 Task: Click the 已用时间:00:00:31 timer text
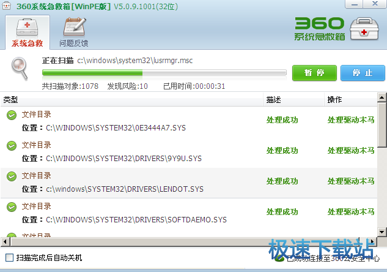click(194, 86)
